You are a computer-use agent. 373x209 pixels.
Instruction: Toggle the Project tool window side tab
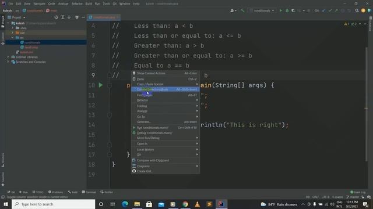point(2,22)
